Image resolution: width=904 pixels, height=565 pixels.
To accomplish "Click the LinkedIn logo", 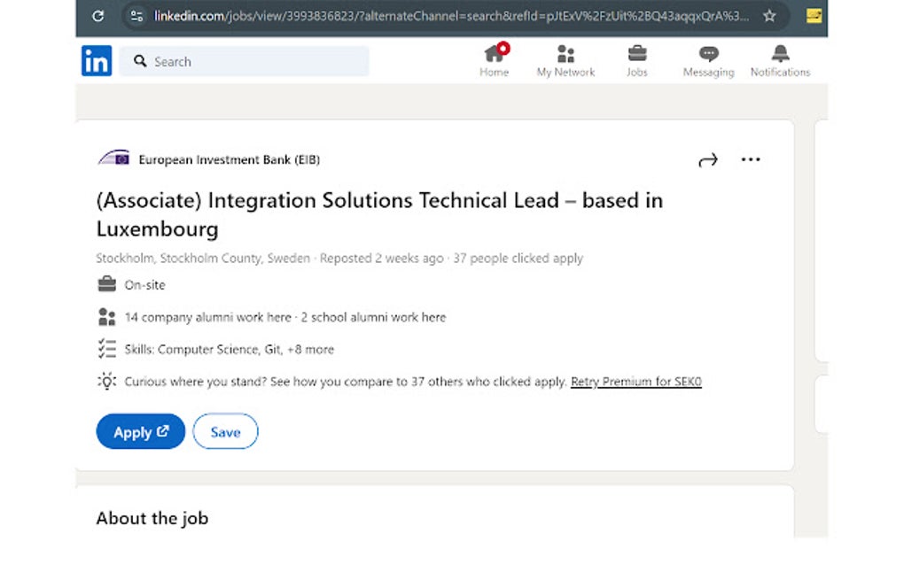I will point(97,61).
